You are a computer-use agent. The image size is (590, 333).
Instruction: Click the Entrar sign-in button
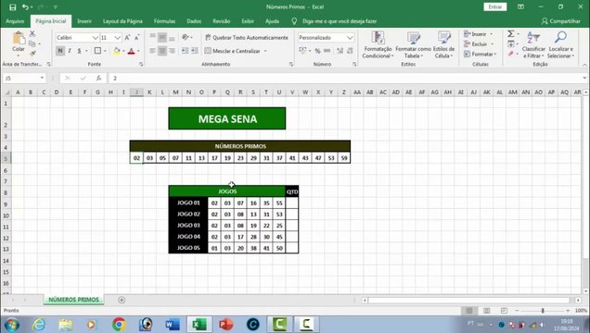[494, 7]
